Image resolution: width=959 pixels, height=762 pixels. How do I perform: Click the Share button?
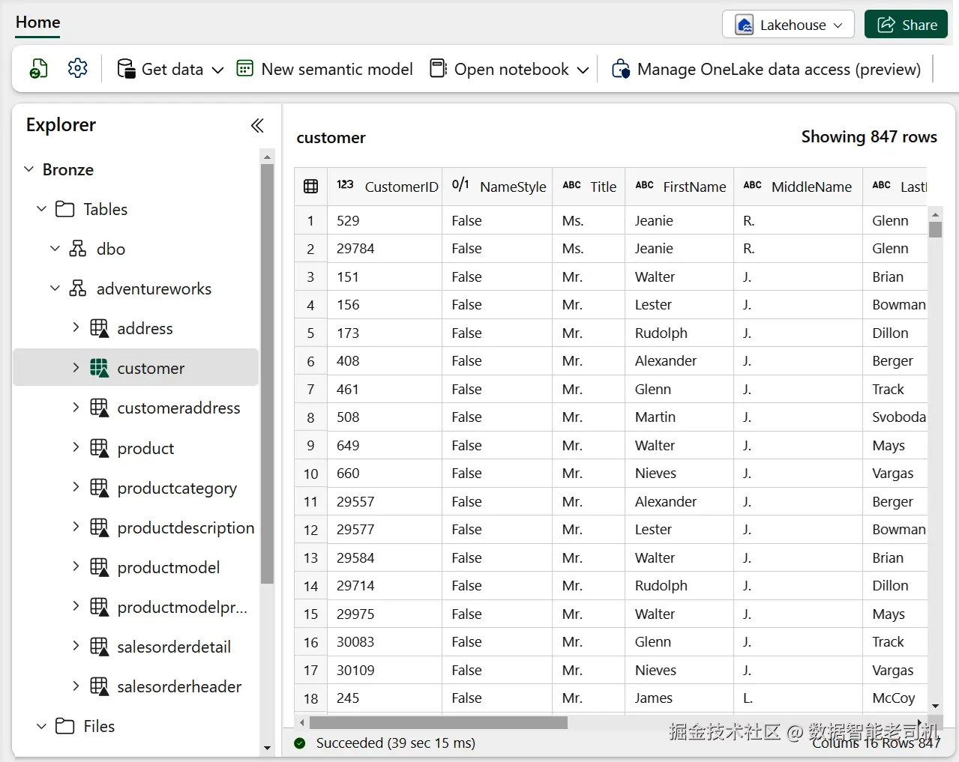tap(906, 25)
